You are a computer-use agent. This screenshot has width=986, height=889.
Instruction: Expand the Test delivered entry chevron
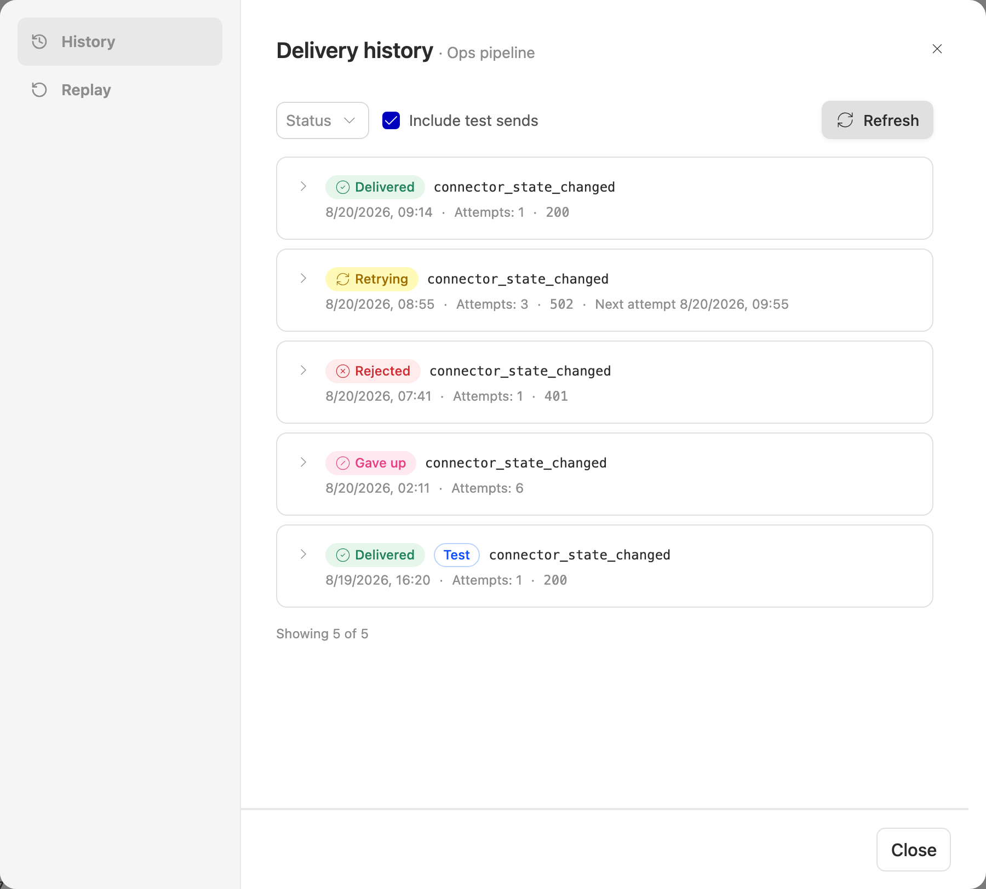(303, 555)
